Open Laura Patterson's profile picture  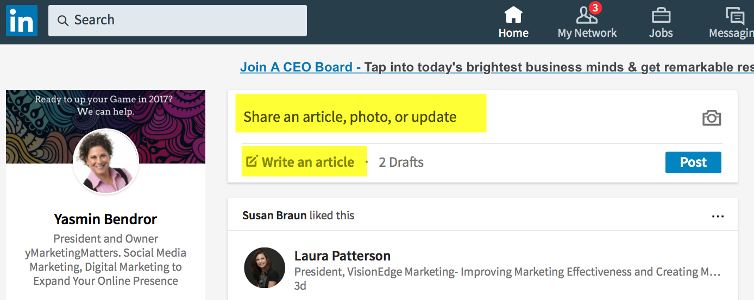265,268
